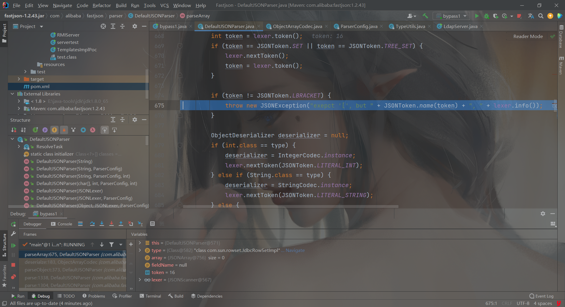Click Step Into in the debugger toolbar
The height and width of the screenshot is (307, 565).
(x=102, y=224)
